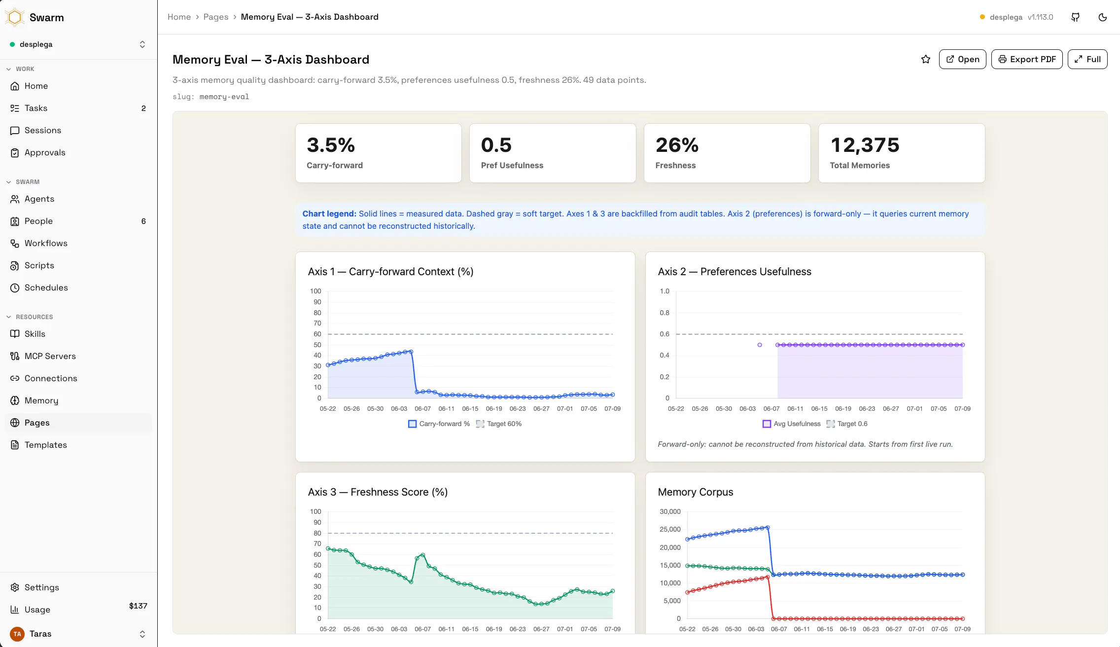Open Templates document icon
Screen dimensions: 1120x647
click(15, 445)
